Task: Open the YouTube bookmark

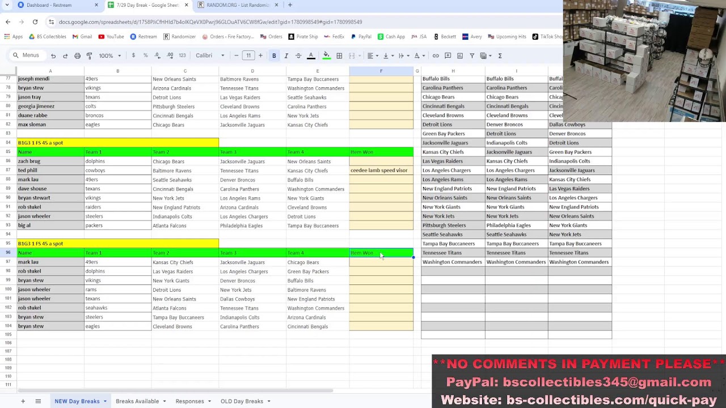Action: [x=111, y=37]
